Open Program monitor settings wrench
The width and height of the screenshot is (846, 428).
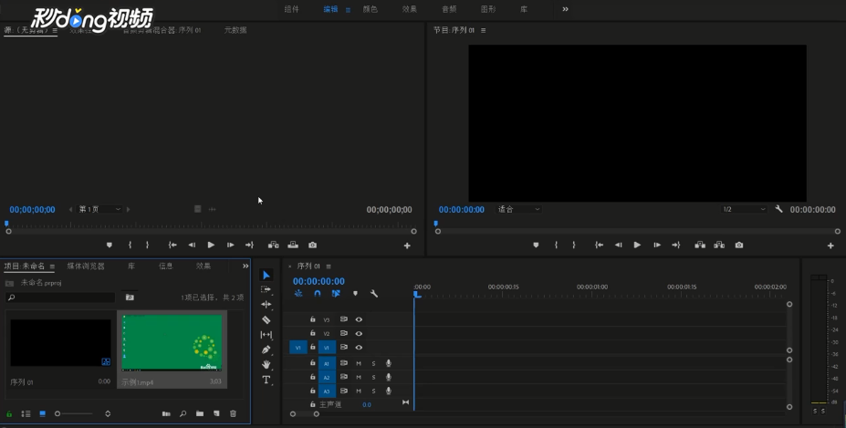[778, 209]
